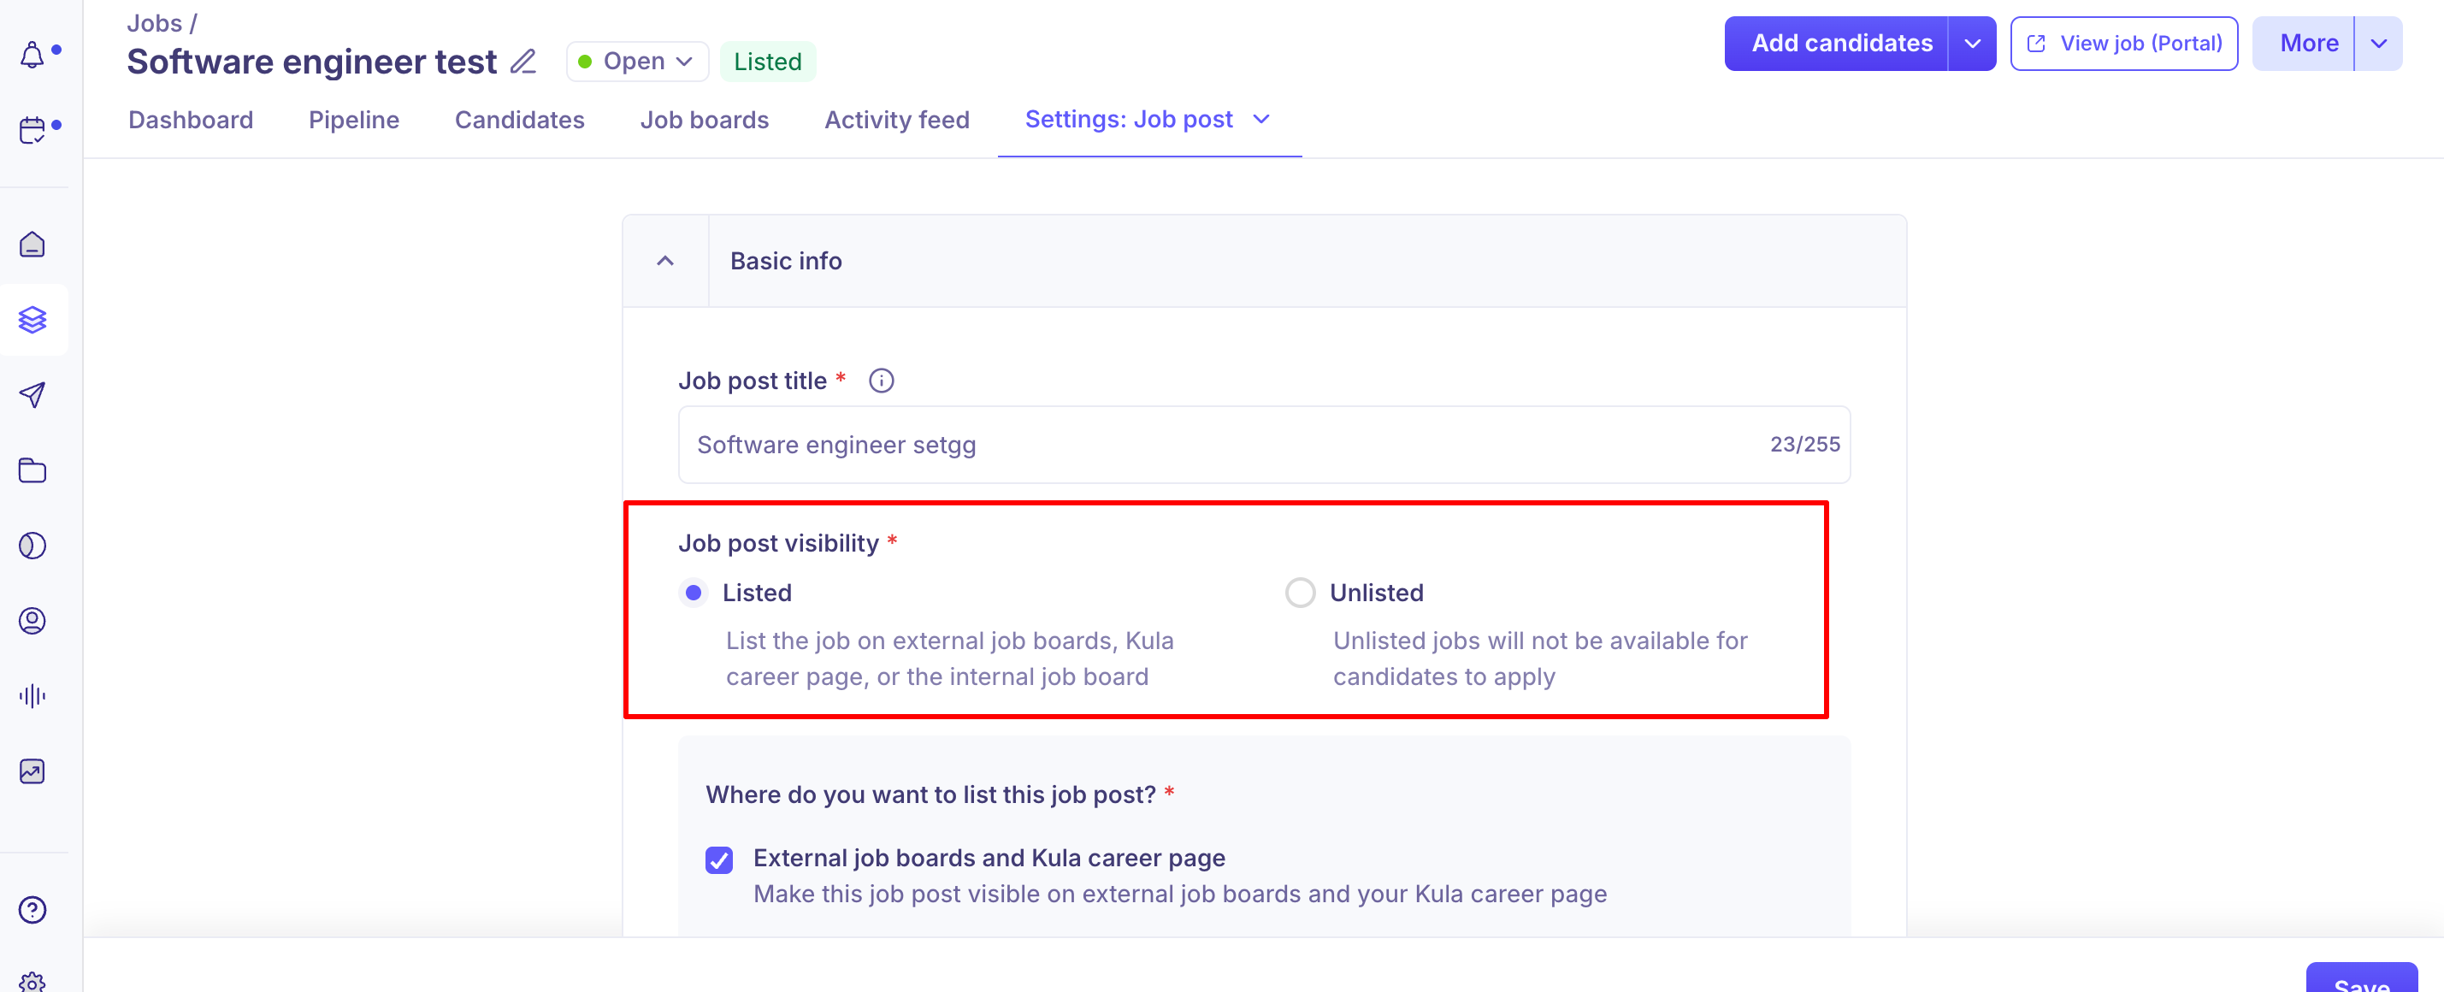The height and width of the screenshot is (992, 2444).
Task: Click the Basic info section header
Action: [x=1264, y=261]
